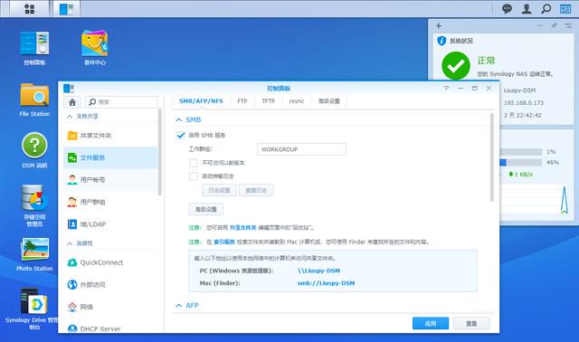Expand the AFP section
This screenshot has width=579, height=342.
coord(179,306)
